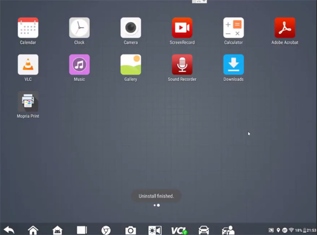Open VCI connection status

(179, 230)
